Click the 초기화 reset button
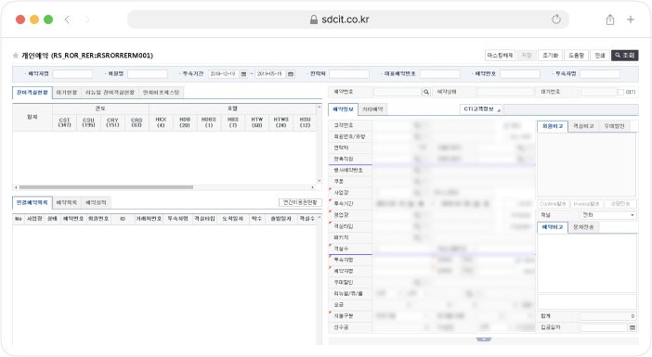The height and width of the screenshot is (357, 652). click(x=551, y=56)
